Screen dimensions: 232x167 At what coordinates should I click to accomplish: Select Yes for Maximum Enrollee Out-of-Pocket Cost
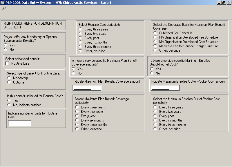[x=152, y=69]
